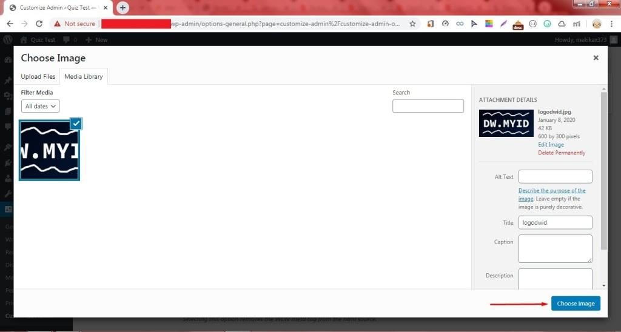The height and width of the screenshot is (332, 621).
Task: Click the 'desc' labeled extension icon
Action: click(518, 25)
